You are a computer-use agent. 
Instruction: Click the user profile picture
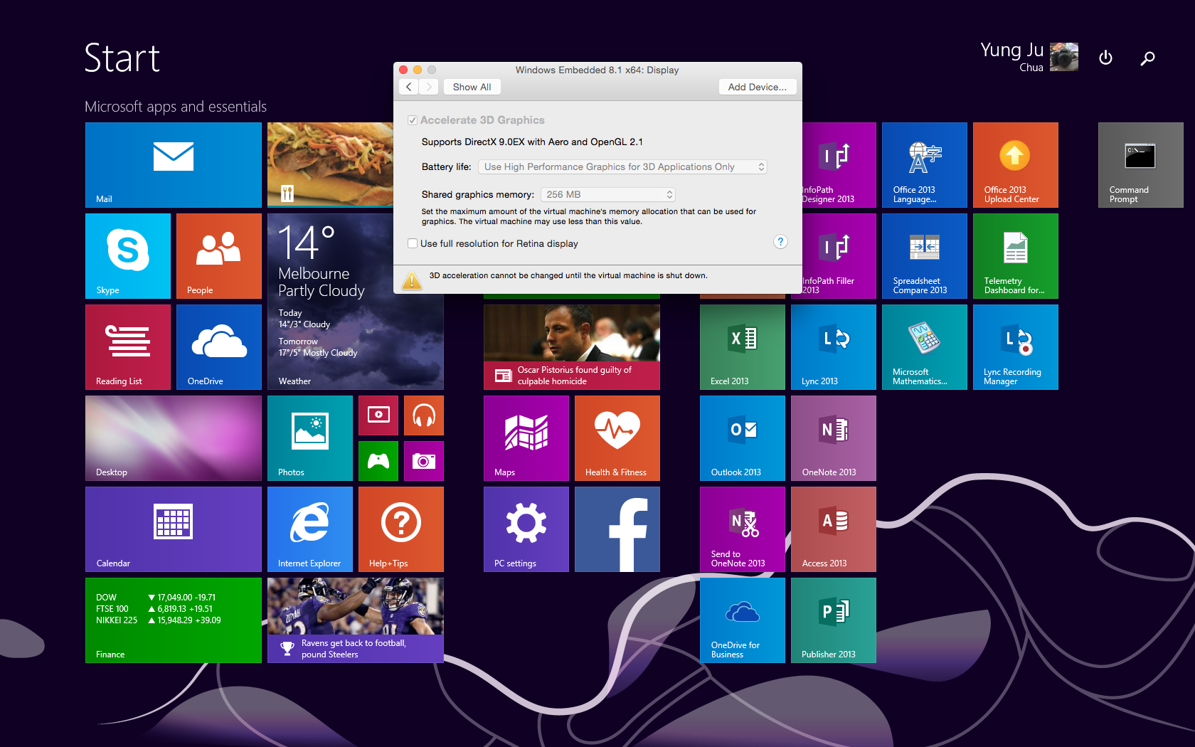click(1064, 57)
